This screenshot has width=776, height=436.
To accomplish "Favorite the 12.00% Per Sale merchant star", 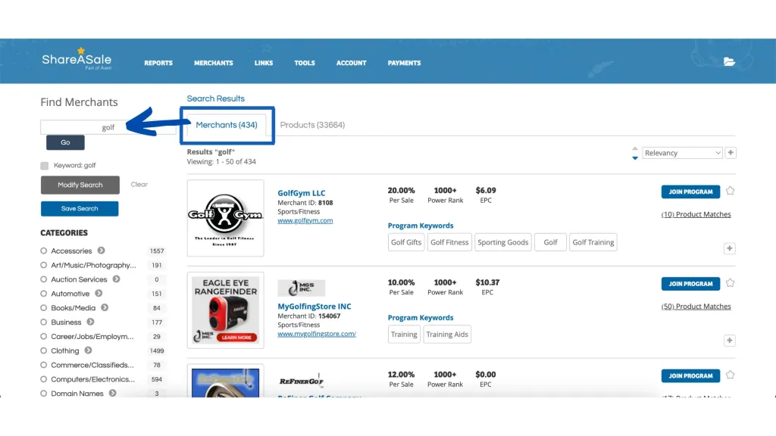I will [x=730, y=375].
